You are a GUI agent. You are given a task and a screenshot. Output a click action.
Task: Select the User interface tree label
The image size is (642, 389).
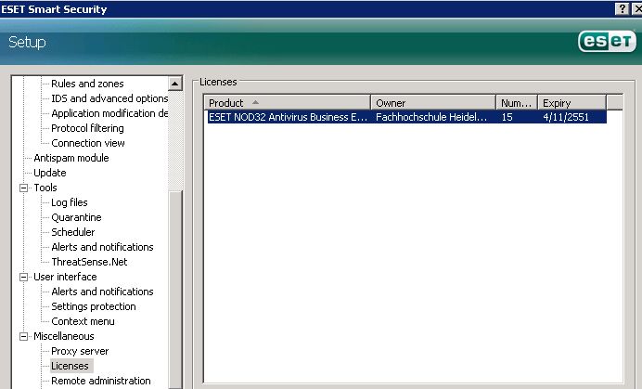(x=65, y=277)
